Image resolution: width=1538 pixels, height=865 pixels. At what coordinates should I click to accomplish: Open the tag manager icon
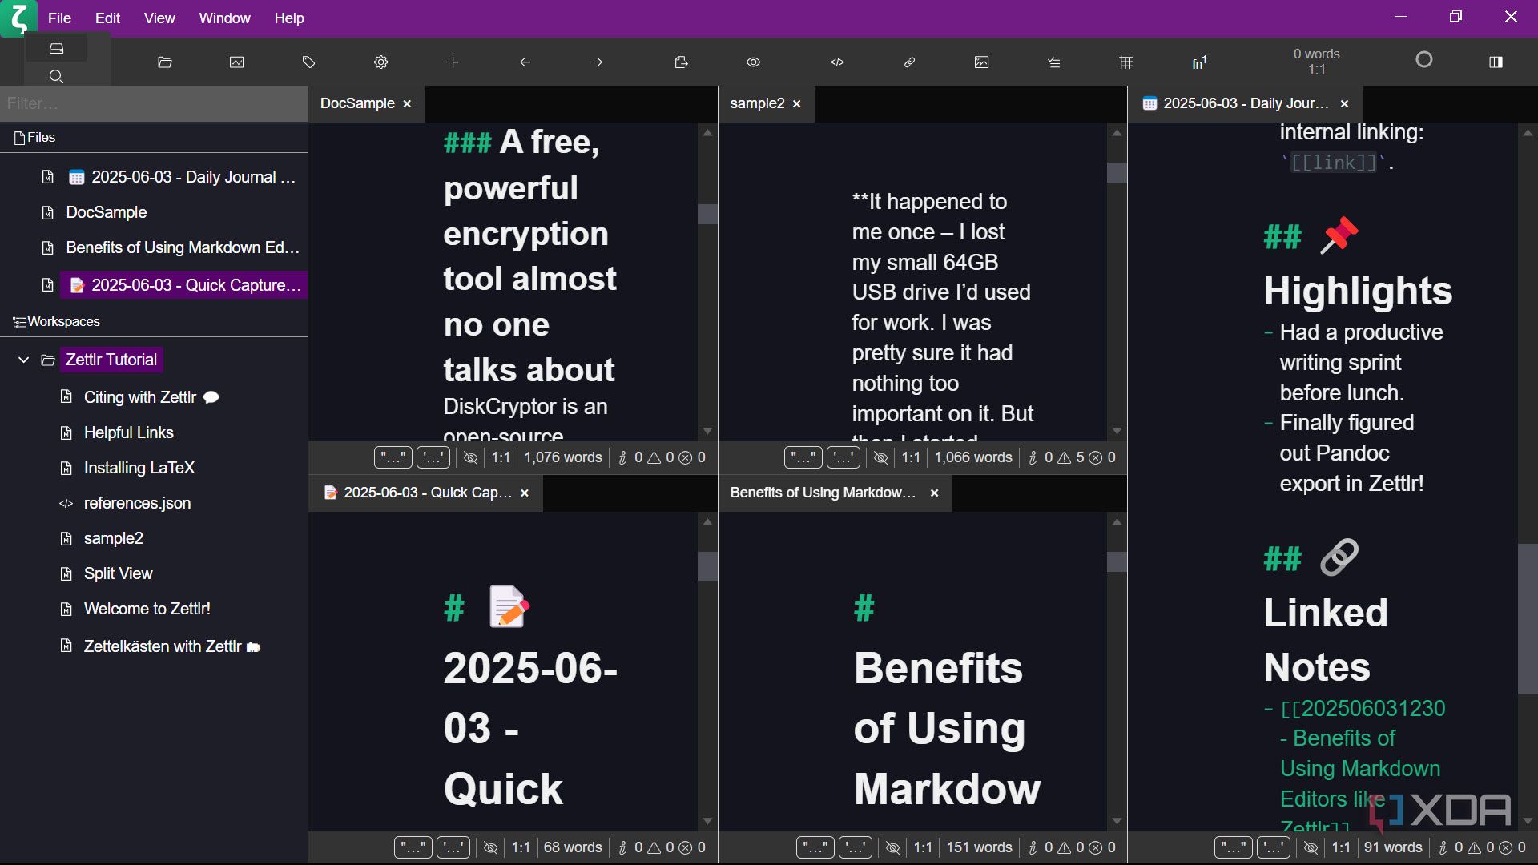[309, 62]
